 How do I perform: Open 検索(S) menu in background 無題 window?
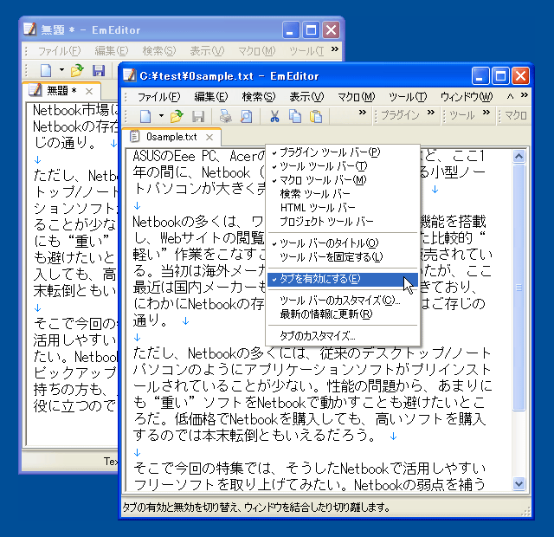159,51
